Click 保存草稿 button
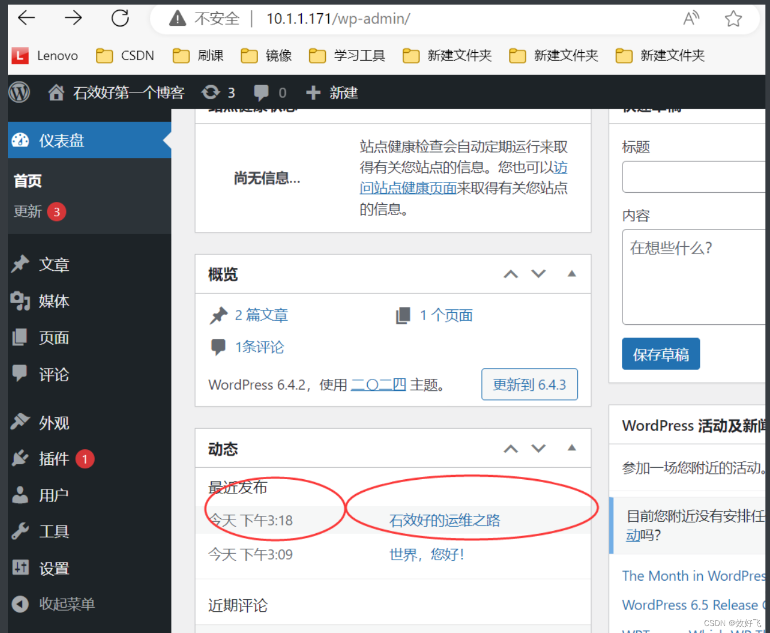 (x=661, y=354)
